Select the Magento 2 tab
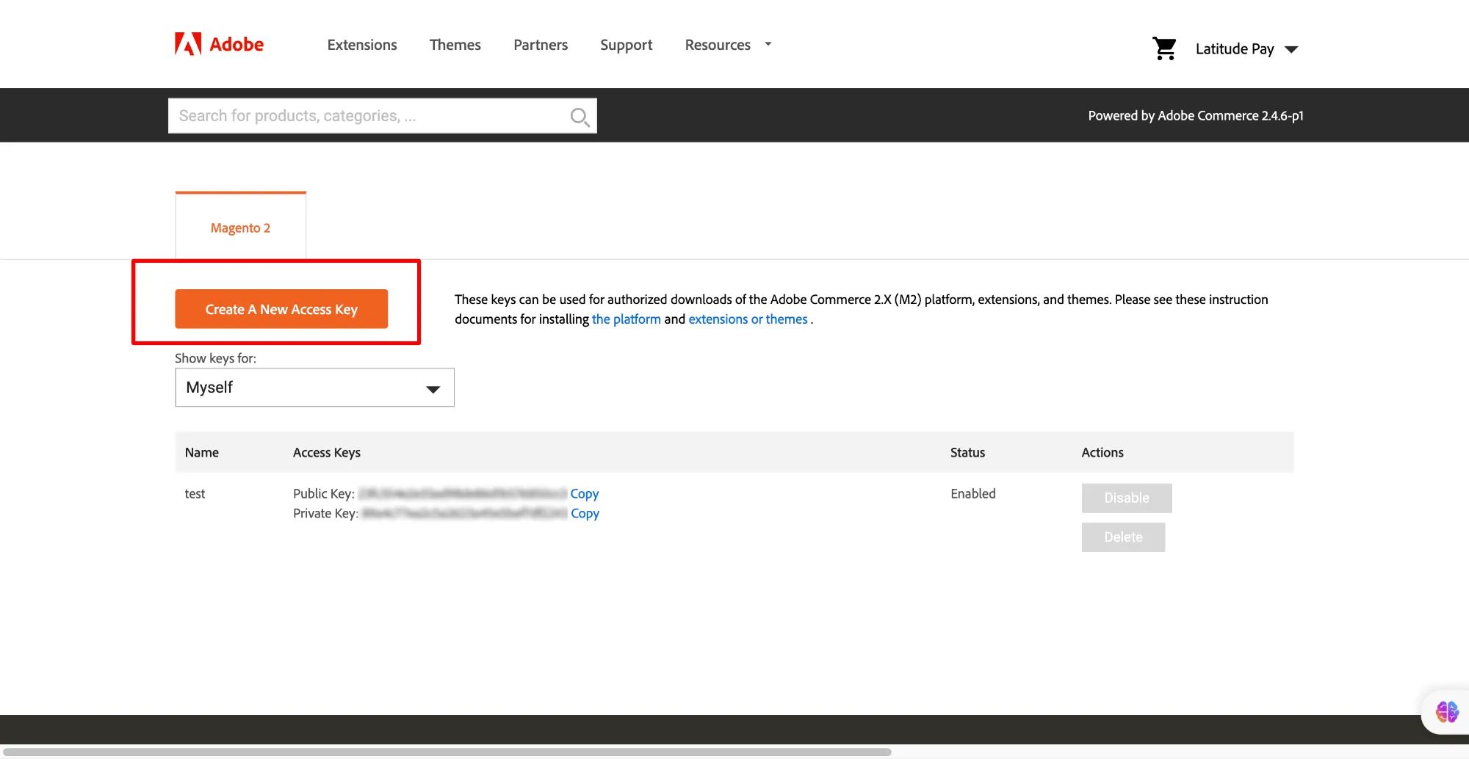Screen dimensions: 1469x759 click(x=241, y=228)
